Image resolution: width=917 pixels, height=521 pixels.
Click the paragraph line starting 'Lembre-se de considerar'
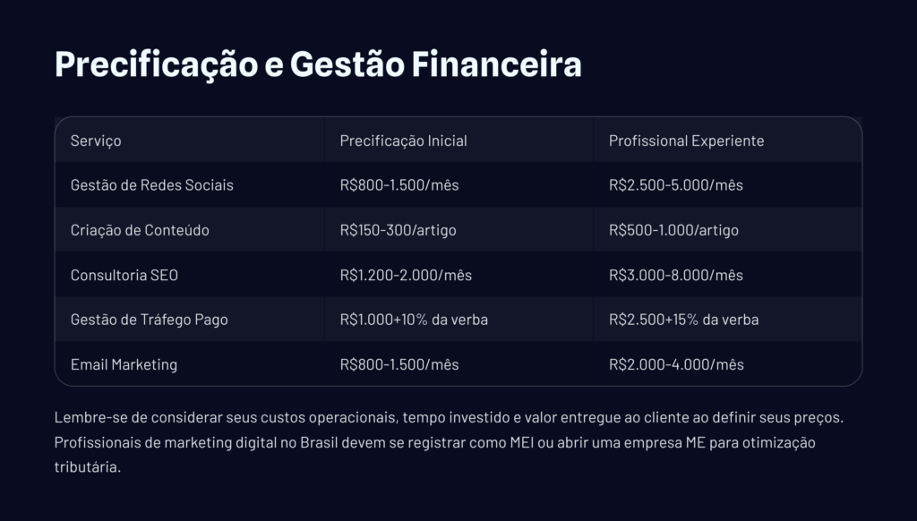point(449,418)
